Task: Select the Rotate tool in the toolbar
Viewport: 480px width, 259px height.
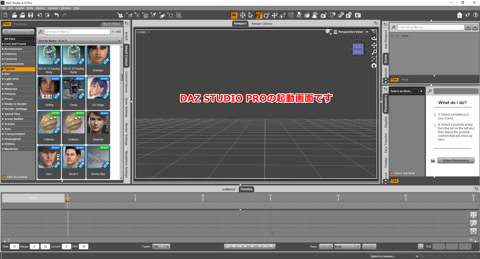Action: [267, 15]
